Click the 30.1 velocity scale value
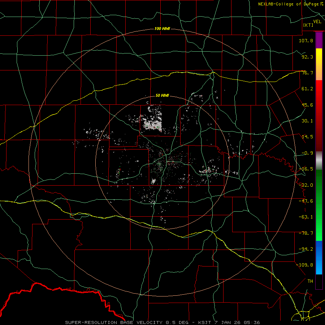Screen dimensions: 325x325 [x=307, y=121]
